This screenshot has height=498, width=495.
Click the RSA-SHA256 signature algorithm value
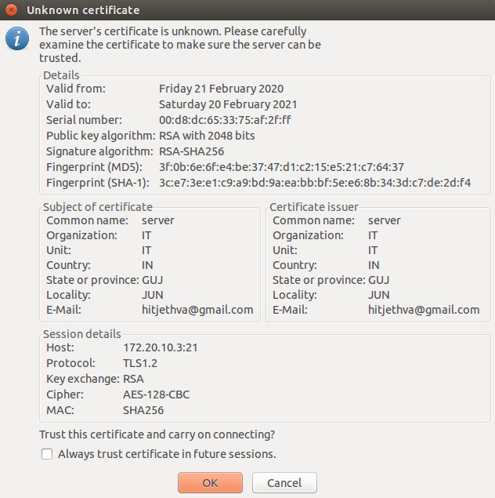191,151
